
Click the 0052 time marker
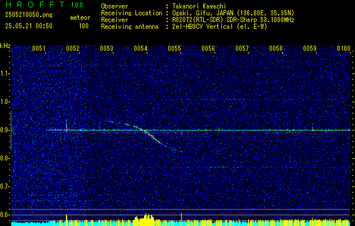(73, 48)
